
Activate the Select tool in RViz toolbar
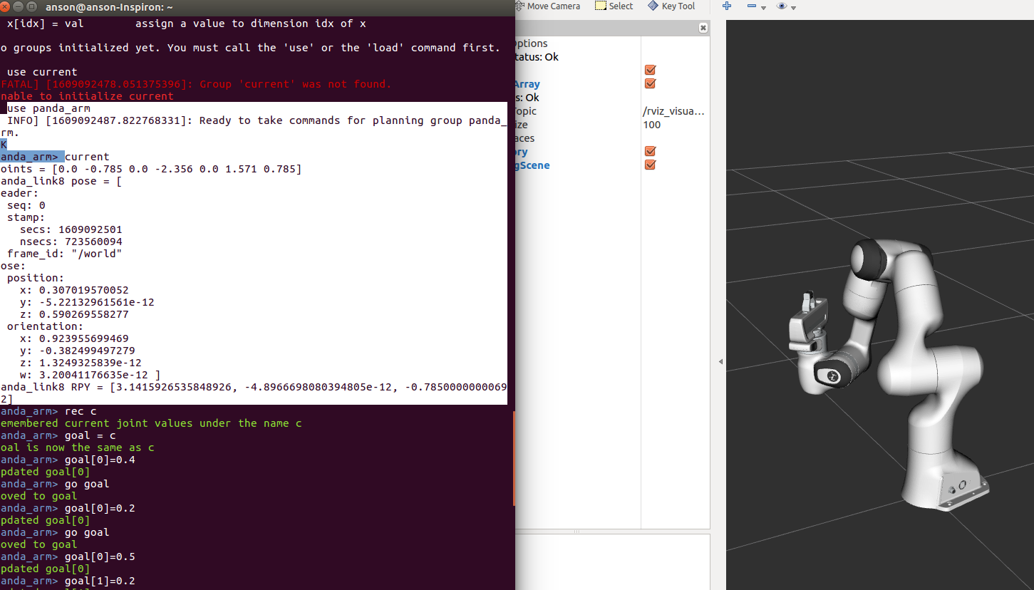click(614, 6)
